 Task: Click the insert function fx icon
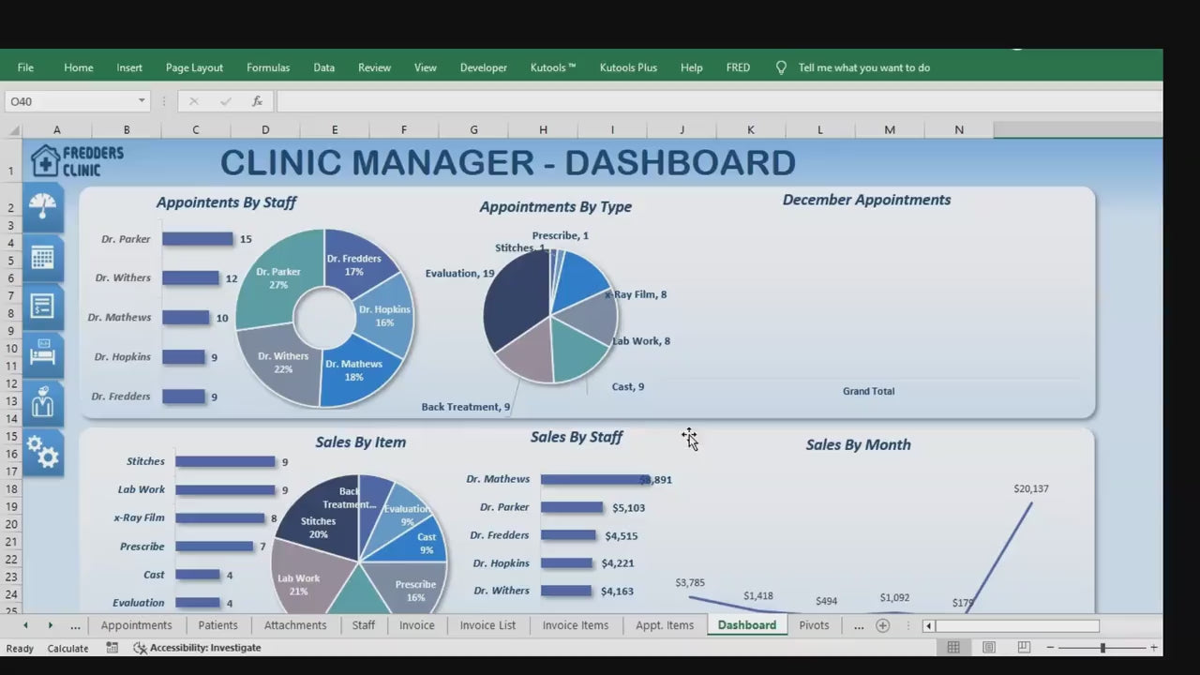tap(257, 101)
